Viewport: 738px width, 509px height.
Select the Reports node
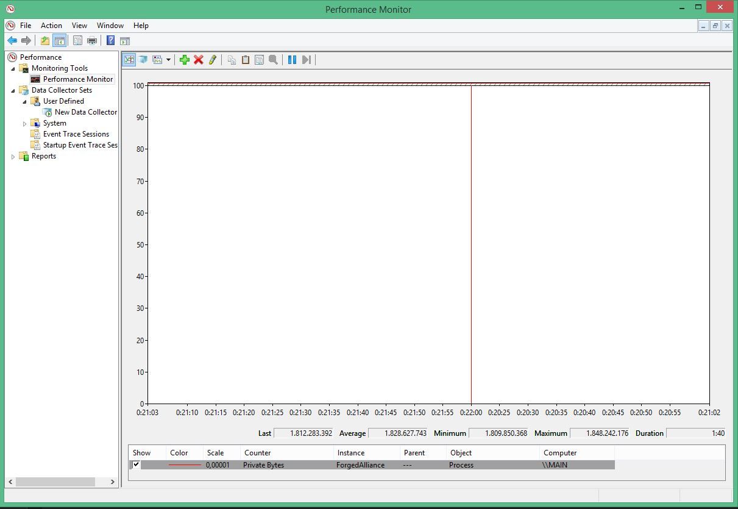44,156
